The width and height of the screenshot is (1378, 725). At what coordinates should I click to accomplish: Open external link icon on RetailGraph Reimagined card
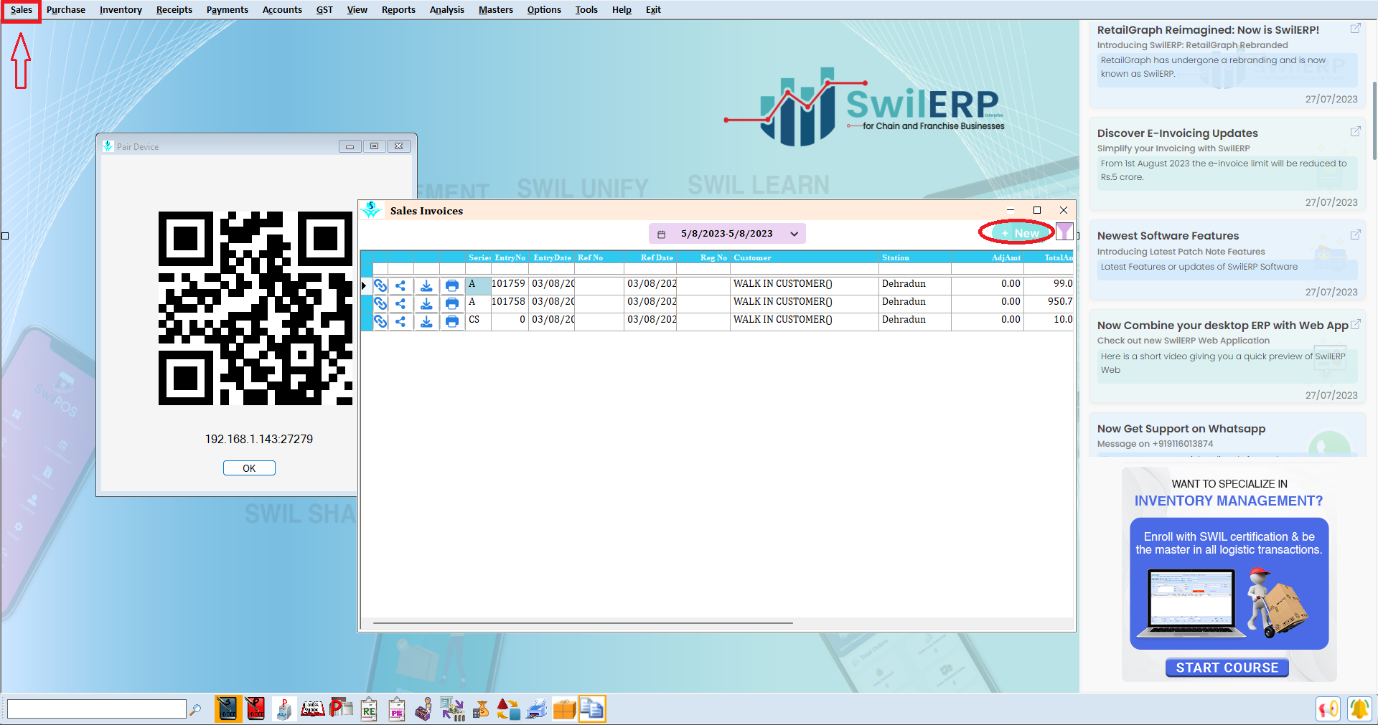[x=1355, y=29]
